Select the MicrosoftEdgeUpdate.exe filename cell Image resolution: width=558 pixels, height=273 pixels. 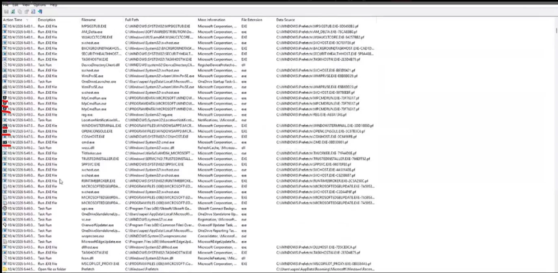pos(101,241)
